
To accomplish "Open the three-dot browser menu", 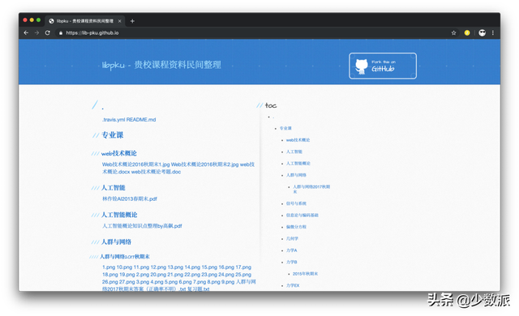I will tap(493, 32).
